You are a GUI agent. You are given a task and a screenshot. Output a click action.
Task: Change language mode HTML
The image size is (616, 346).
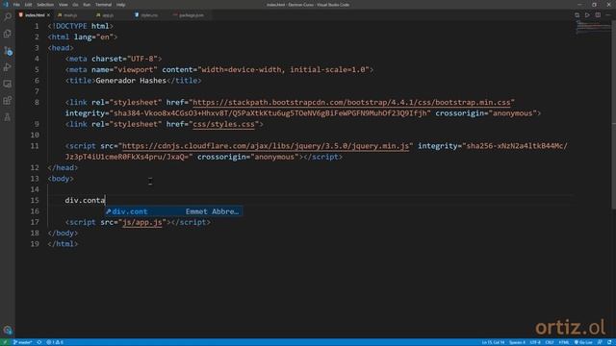tap(564, 342)
